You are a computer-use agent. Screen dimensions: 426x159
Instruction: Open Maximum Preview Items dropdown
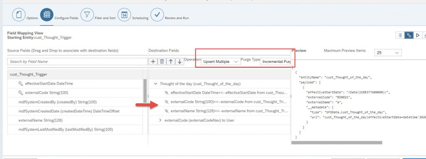[388, 53]
